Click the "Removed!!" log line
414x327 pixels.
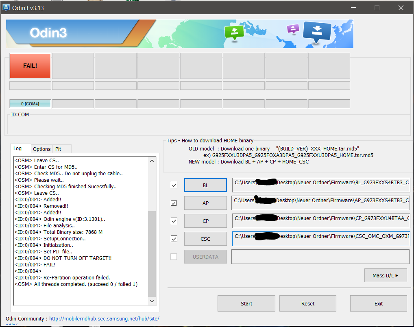click(41, 206)
